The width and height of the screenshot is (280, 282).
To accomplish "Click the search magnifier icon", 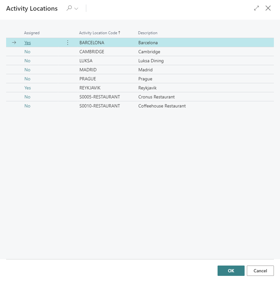I will (x=69, y=8).
